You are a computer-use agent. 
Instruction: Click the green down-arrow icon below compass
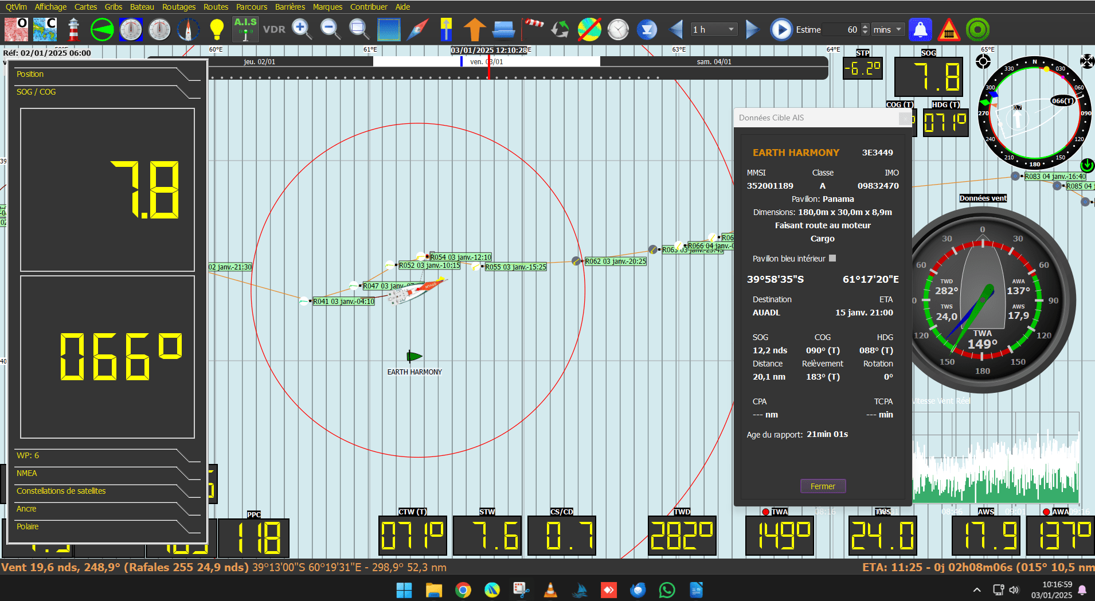tap(1087, 165)
